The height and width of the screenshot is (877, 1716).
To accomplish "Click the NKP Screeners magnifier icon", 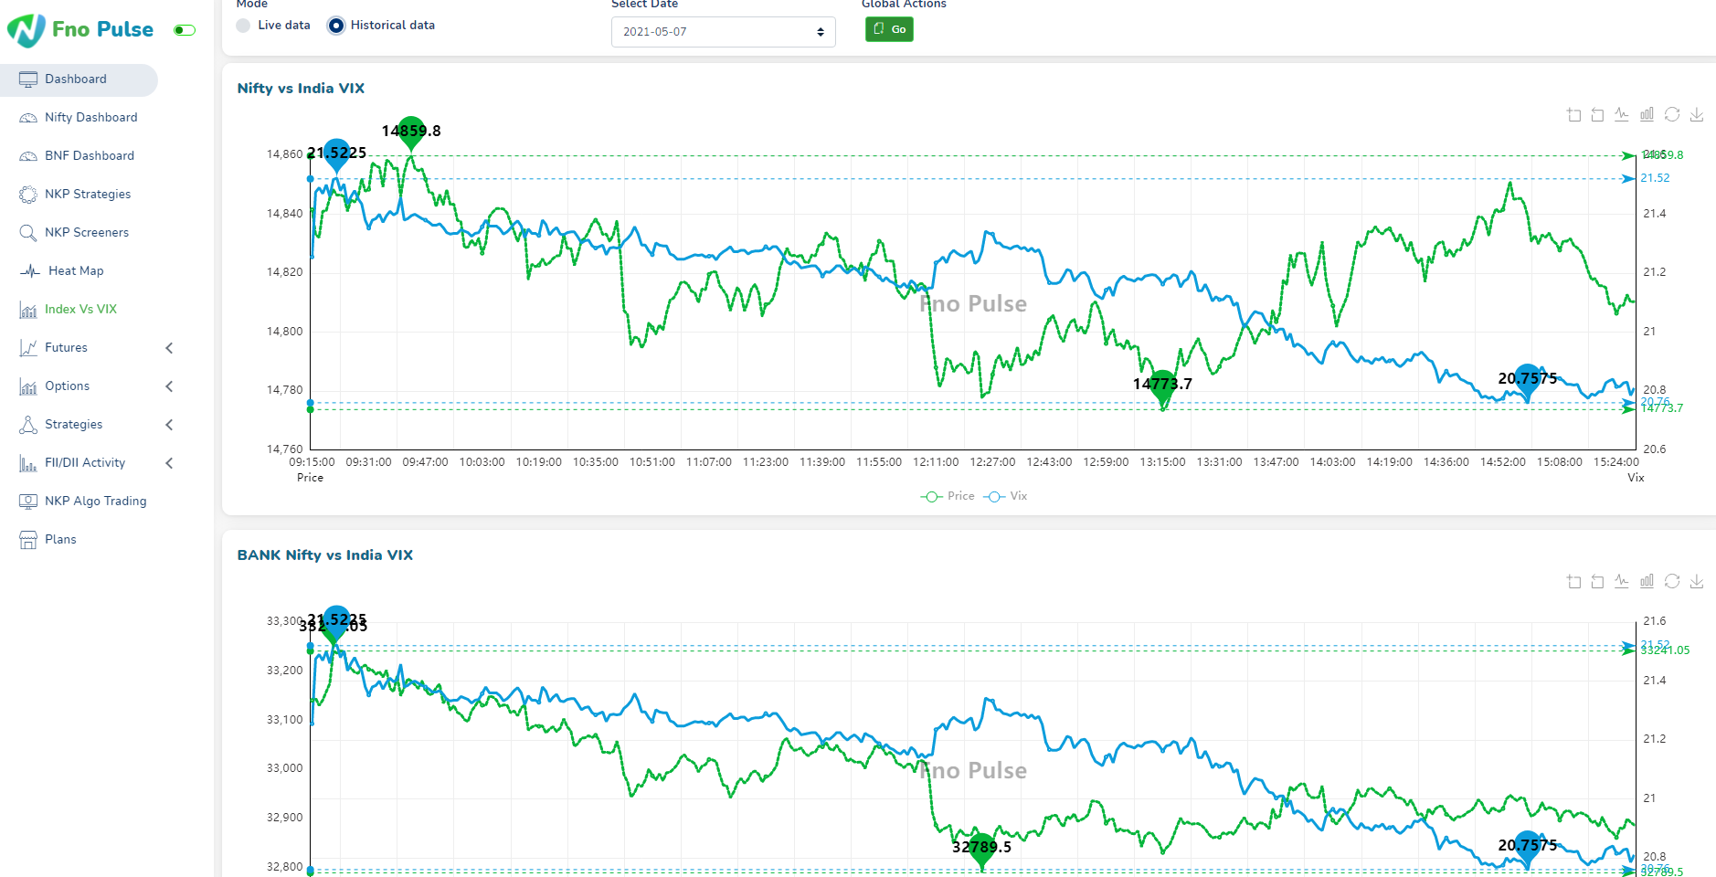I will [28, 233].
